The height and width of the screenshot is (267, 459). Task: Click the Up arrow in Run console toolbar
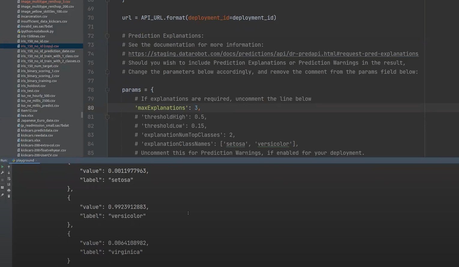pos(9,167)
